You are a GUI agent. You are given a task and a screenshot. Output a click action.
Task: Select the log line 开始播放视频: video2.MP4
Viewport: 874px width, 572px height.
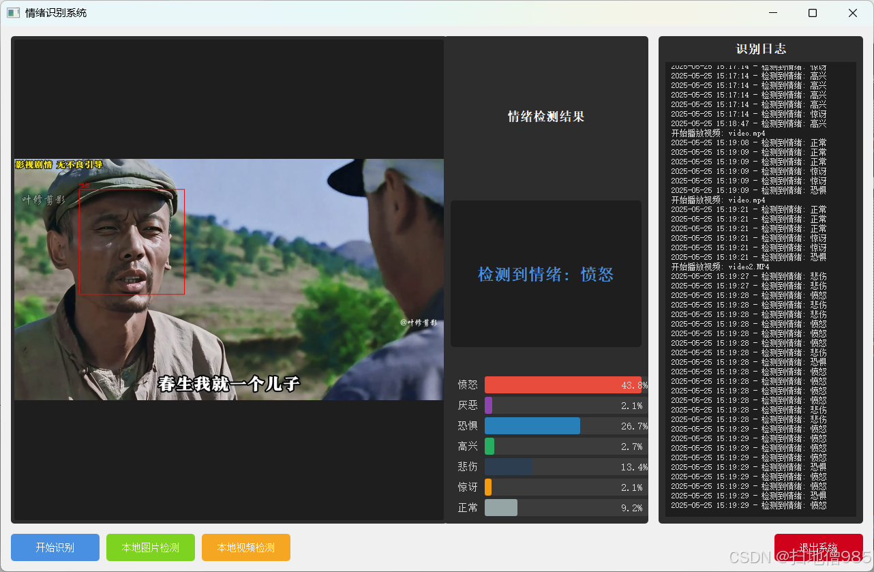tap(719, 267)
